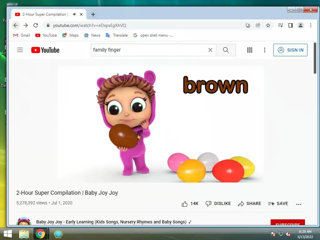Viewport: 320px width, 240px height.
Task: Click the DISLIKE button
Action: pos(218,204)
